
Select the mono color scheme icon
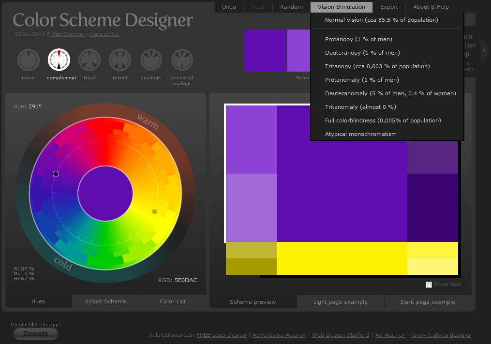click(x=28, y=60)
